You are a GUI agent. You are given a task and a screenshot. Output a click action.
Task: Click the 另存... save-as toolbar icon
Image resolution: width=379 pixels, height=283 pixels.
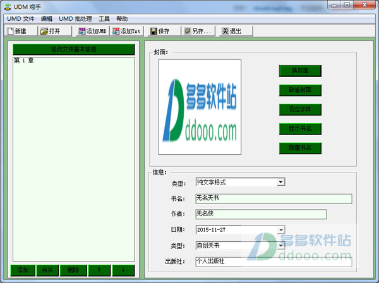[188, 31]
